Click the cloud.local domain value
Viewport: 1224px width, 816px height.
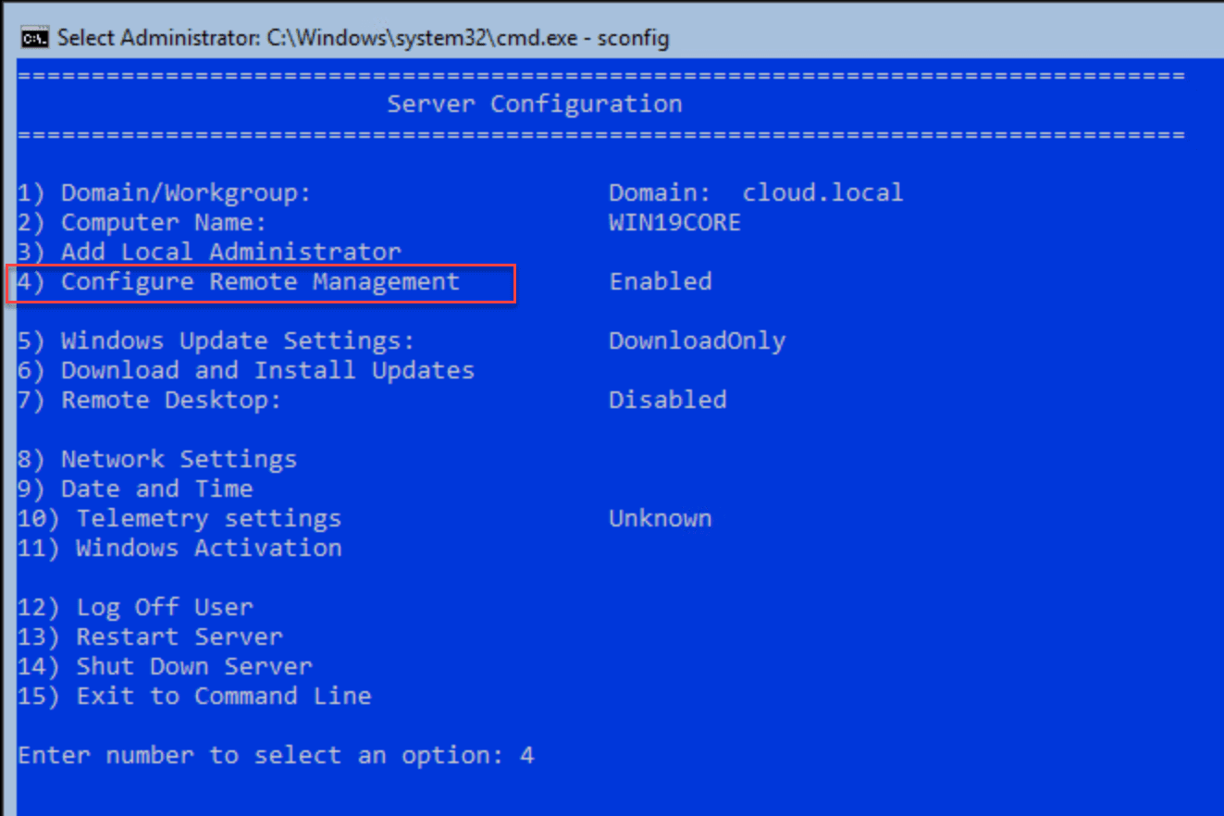tap(822, 192)
